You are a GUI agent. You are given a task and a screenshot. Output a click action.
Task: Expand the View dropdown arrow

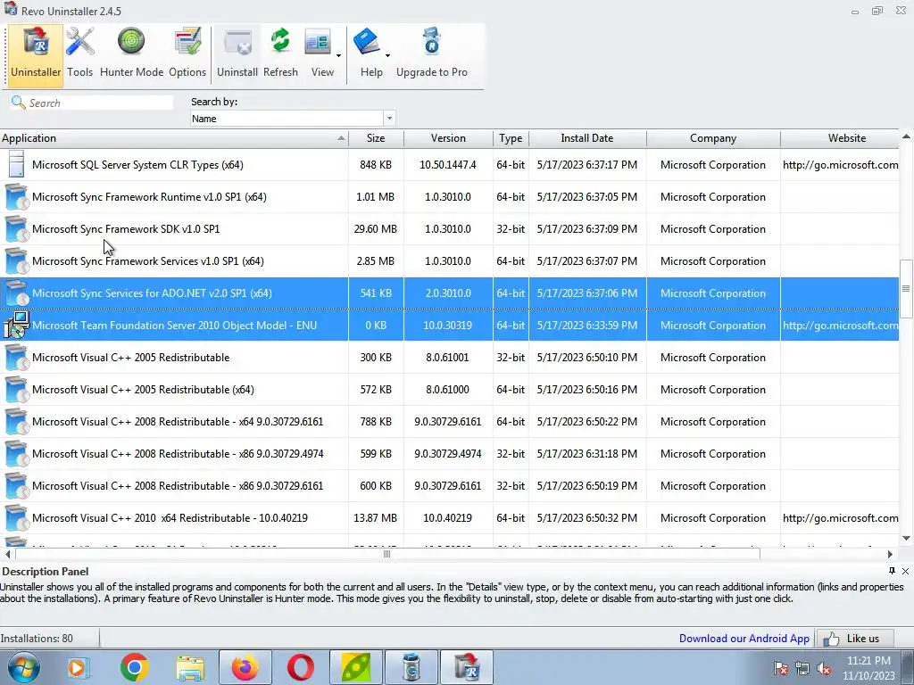[338, 56]
